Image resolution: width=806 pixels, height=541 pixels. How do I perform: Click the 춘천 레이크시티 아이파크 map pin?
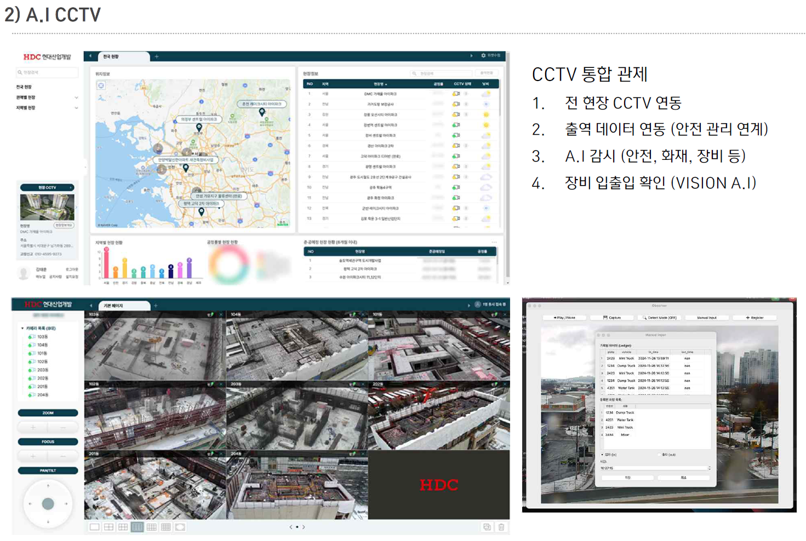click(262, 112)
